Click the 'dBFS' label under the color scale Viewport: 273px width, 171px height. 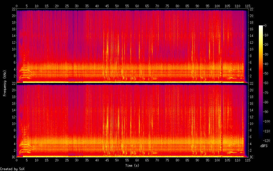(x=264, y=146)
